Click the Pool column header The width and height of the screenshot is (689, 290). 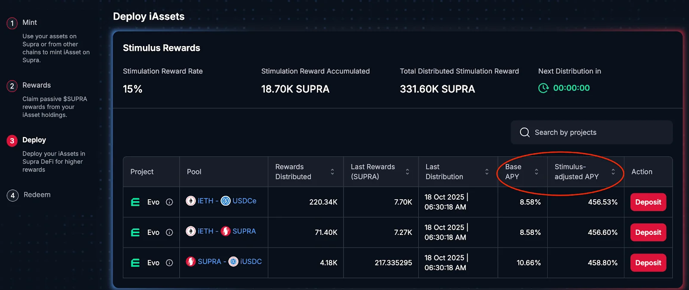coord(194,172)
